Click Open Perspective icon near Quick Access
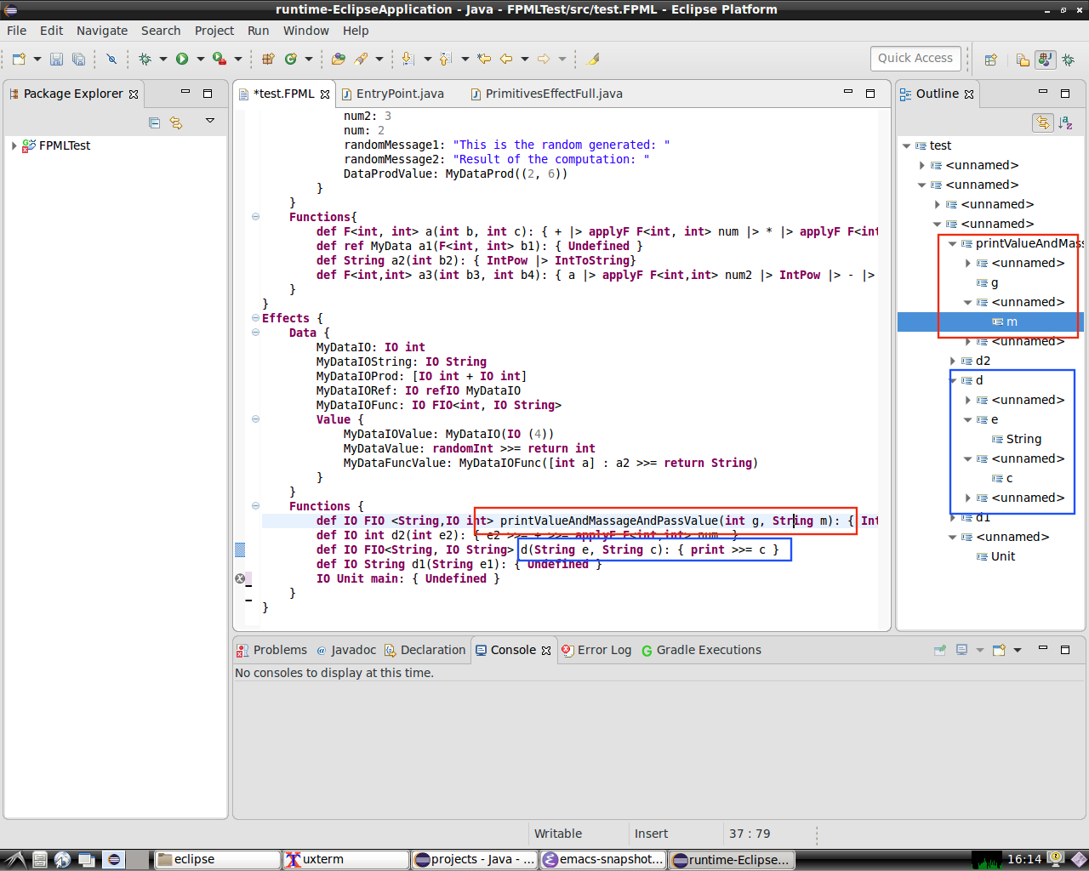This screenshot has height=871, width=1089. point(990,60)
